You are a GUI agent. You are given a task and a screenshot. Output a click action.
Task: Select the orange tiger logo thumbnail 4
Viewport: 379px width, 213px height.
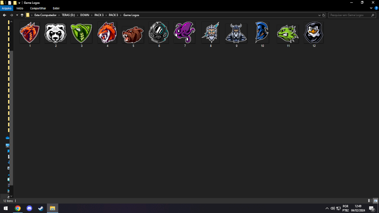(108, 33)
